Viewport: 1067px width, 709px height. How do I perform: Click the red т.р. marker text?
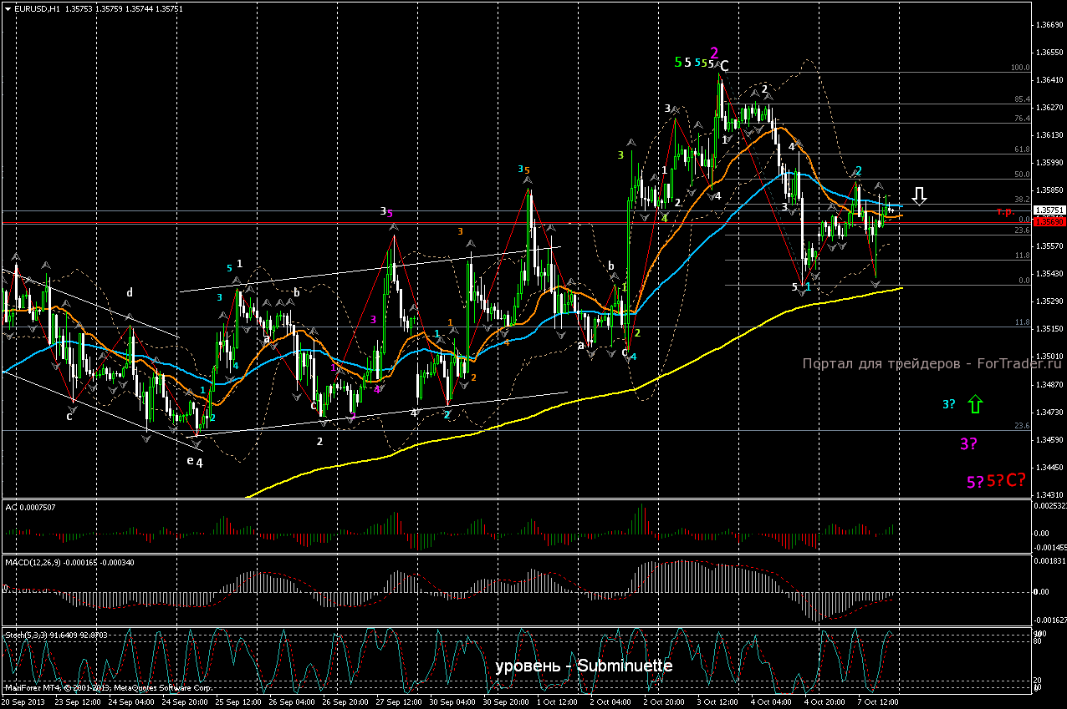1004,211
